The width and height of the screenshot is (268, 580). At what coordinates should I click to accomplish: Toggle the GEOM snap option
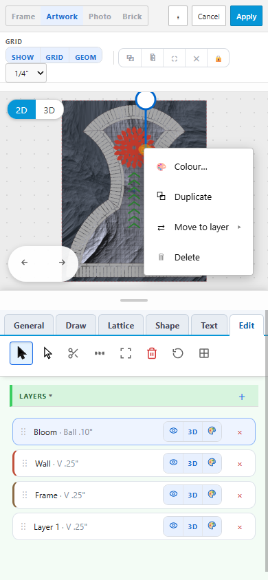click(x=86, y=57)
